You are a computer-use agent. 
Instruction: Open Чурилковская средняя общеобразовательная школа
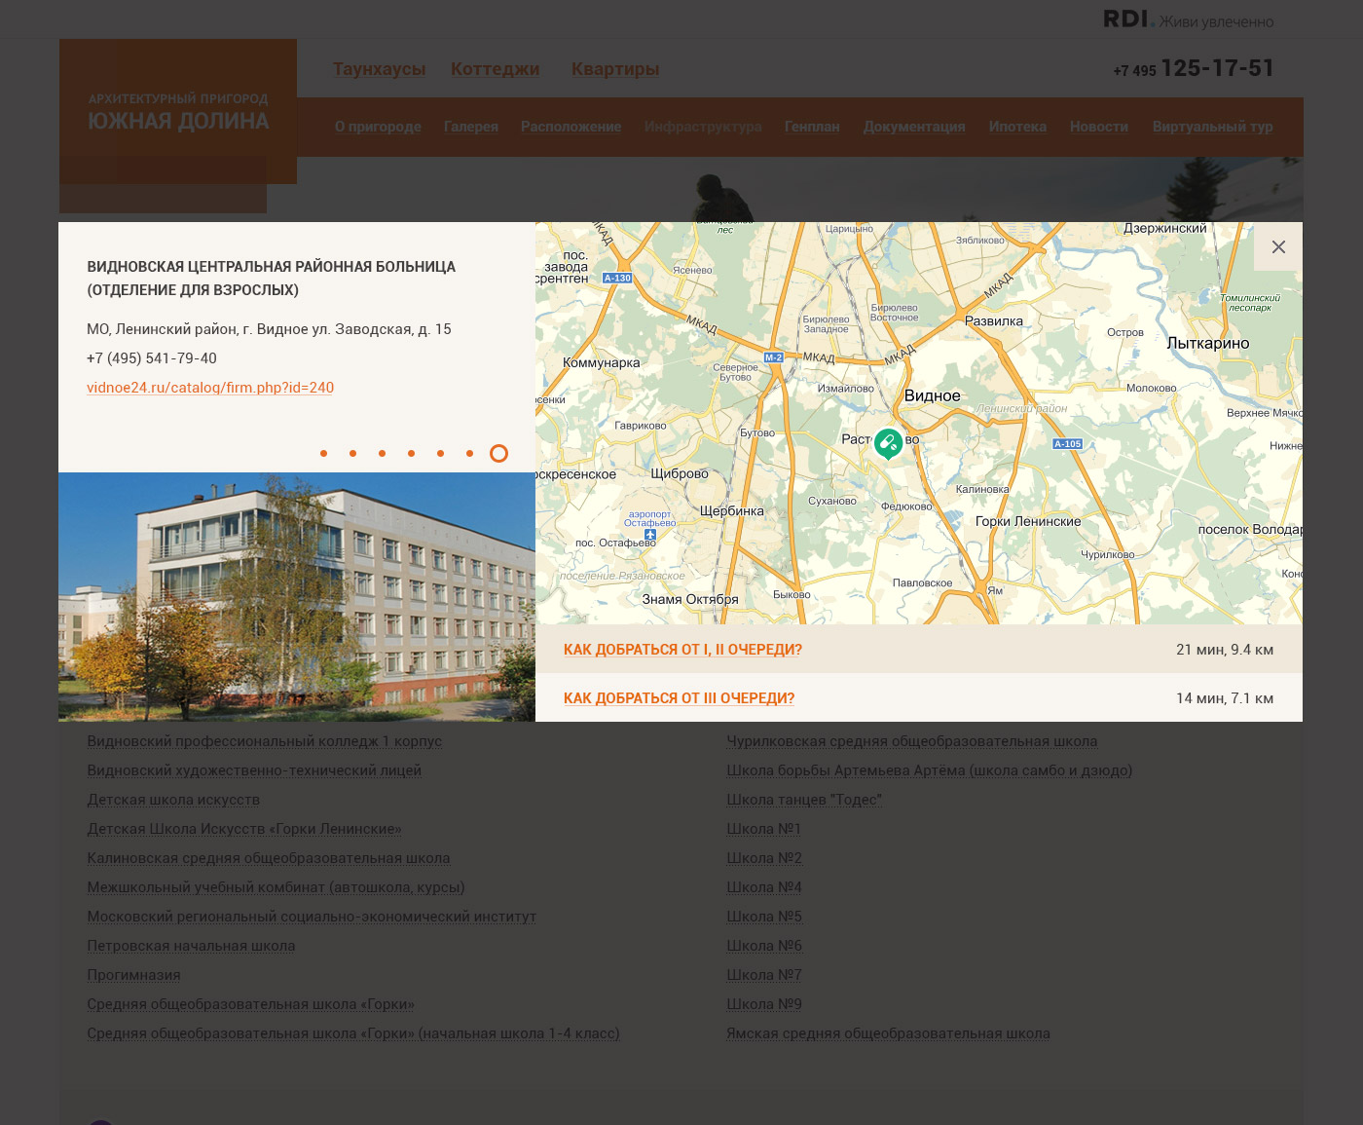pos(912,741)
